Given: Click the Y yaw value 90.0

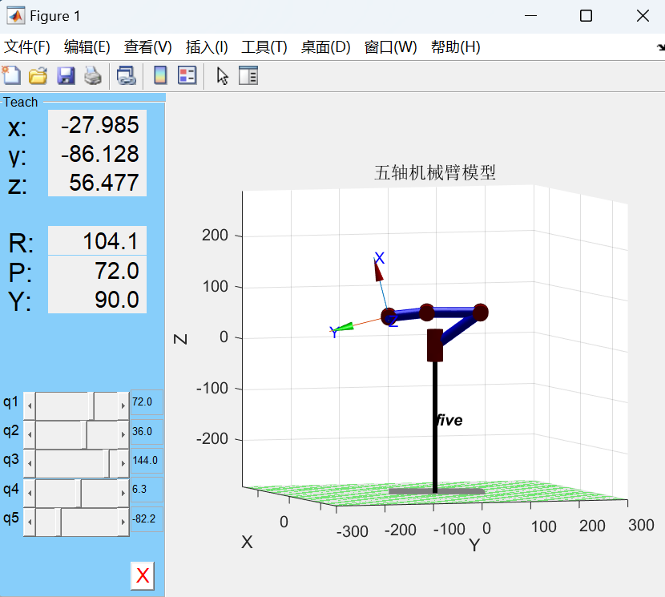Looking at the screenshot, I should (x=97, y=299).
